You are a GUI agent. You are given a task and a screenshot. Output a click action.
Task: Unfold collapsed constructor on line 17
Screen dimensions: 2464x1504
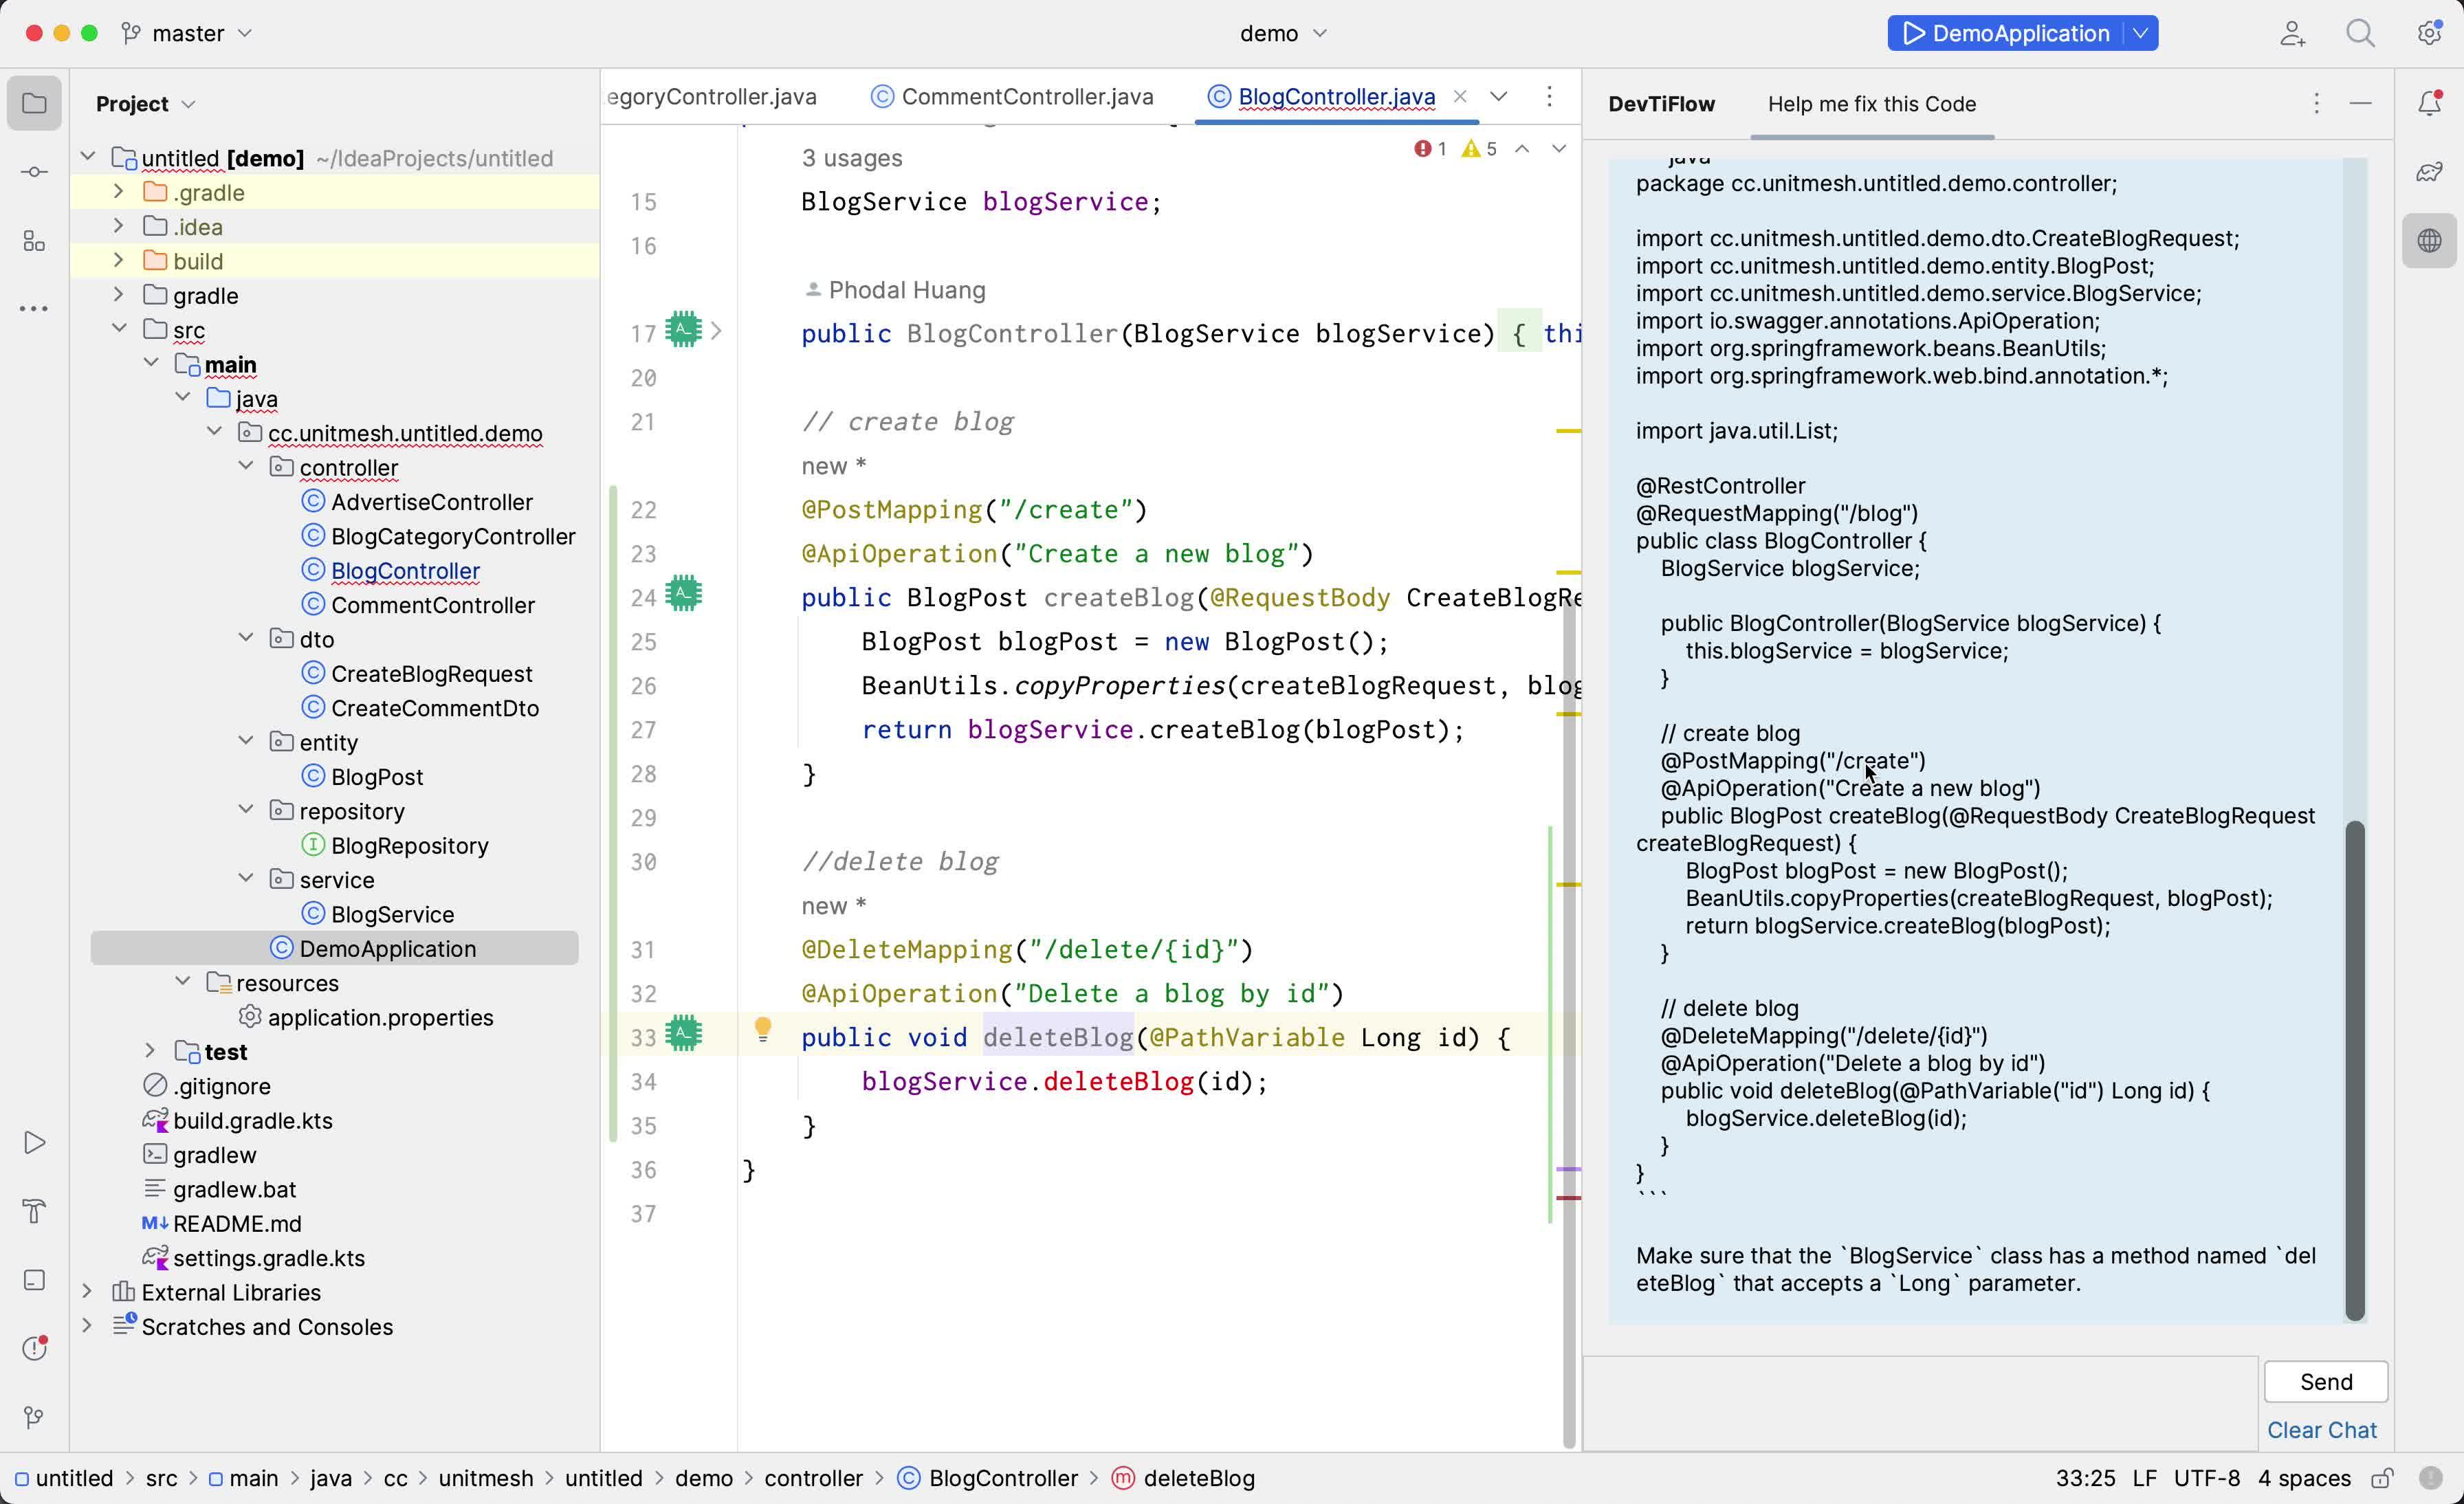point(716,331)
